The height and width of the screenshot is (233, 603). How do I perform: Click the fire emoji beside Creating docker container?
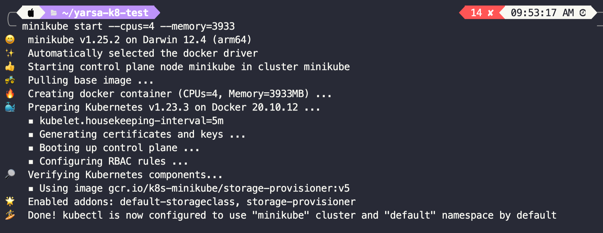(x=10, y=94)
